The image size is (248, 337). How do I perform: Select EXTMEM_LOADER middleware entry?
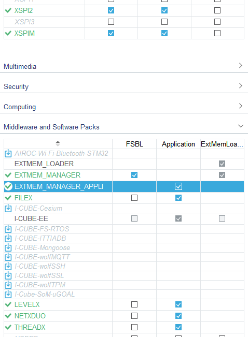coord(44,164)
